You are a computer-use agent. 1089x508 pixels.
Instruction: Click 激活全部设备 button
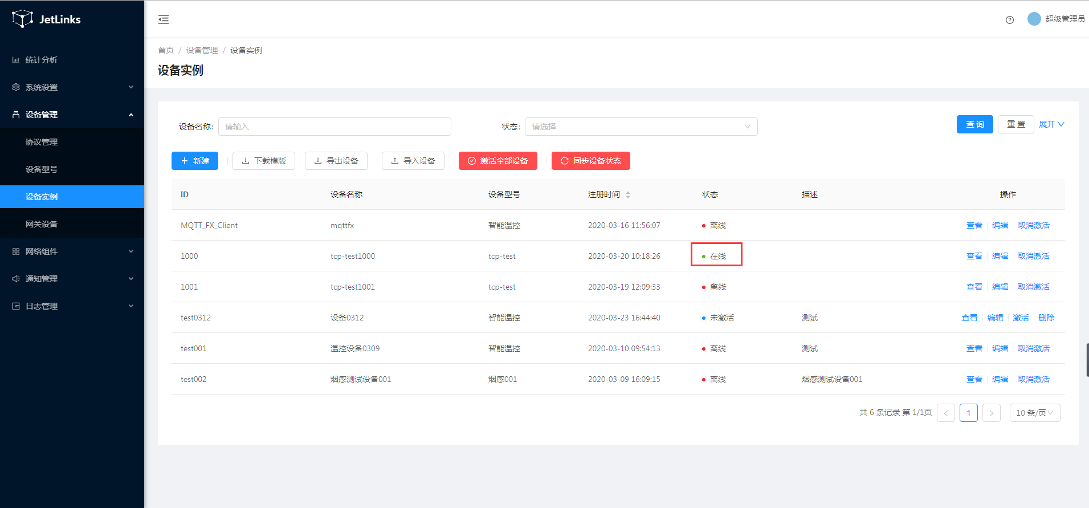pos(497,161)
